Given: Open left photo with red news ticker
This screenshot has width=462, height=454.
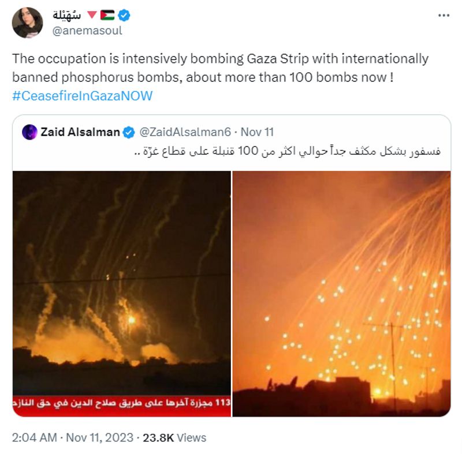Looking at the screenshot, I should [122, 294].
